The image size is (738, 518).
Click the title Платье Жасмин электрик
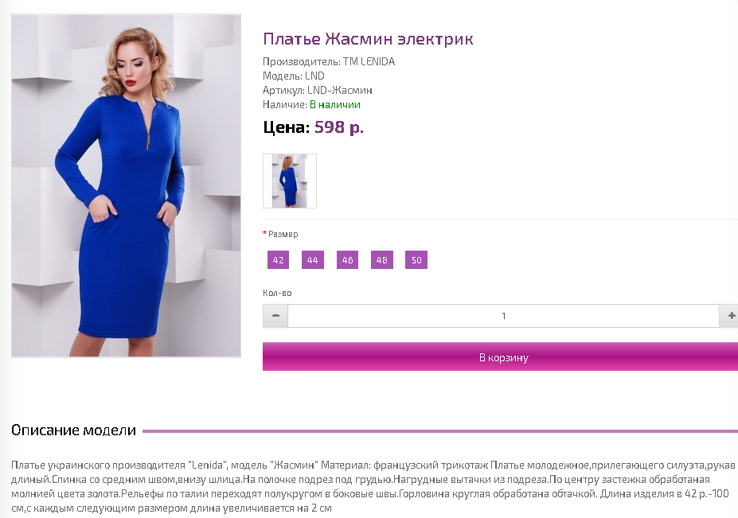click(368, 38)
